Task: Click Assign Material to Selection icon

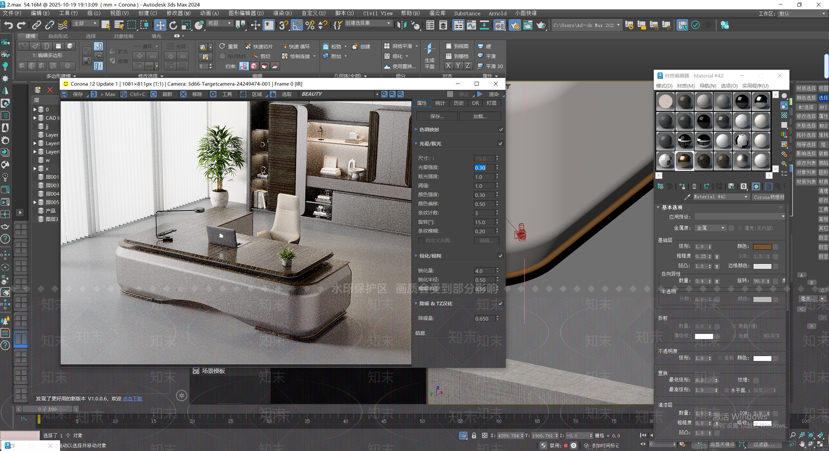Action: pyautogui.click(x=682, y=186)
